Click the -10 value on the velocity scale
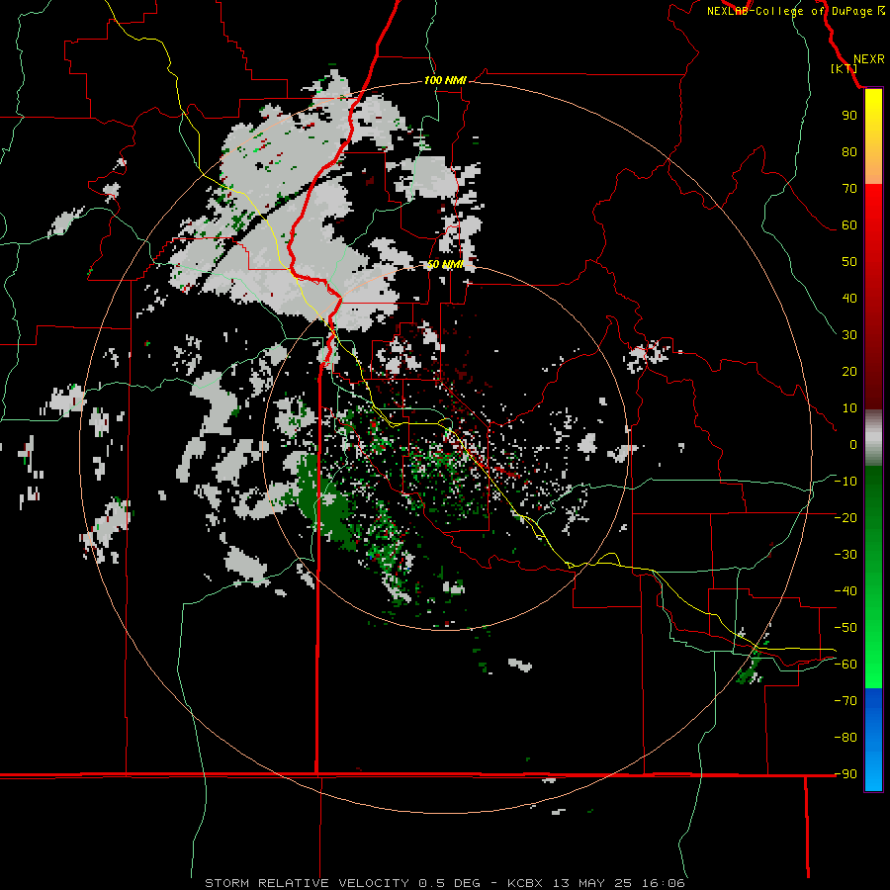Image resolution: width=890 pixels, height=890 pixels. click(x=845, y=482)
